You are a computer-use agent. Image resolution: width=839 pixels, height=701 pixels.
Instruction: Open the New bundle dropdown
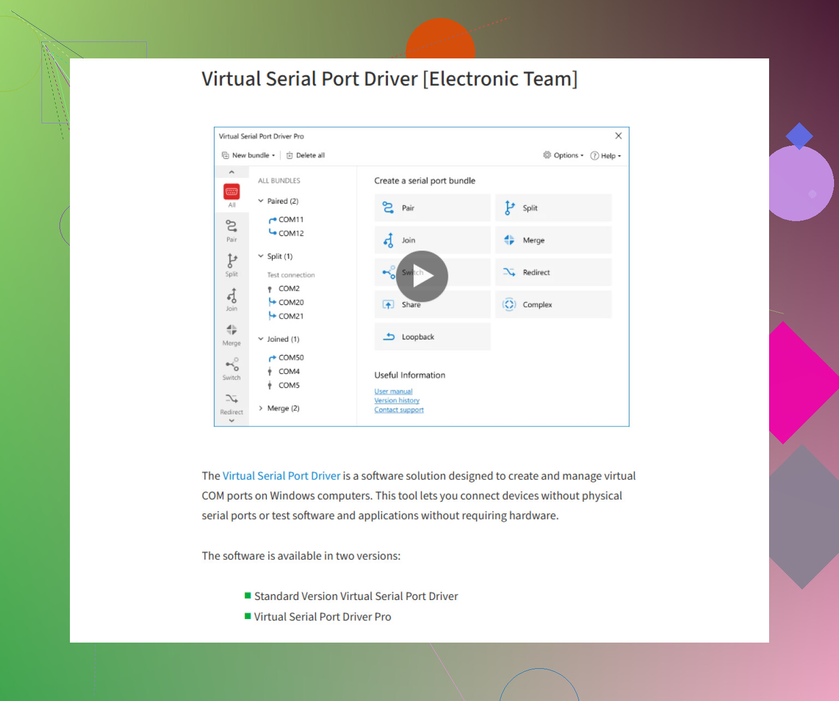point(249,156)
